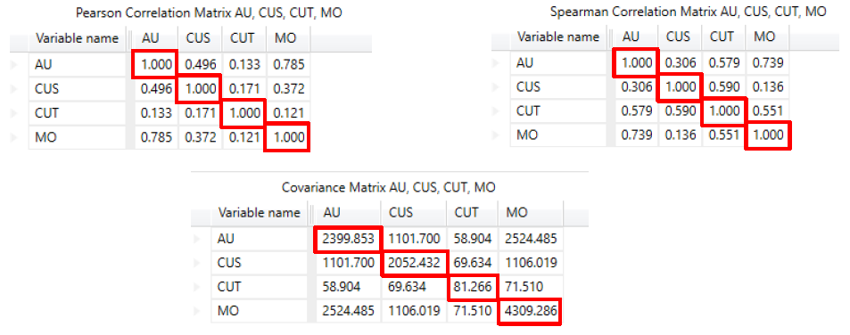
Task: Select the 2399.853 covariance cell
Action: [x=348, y=238]
